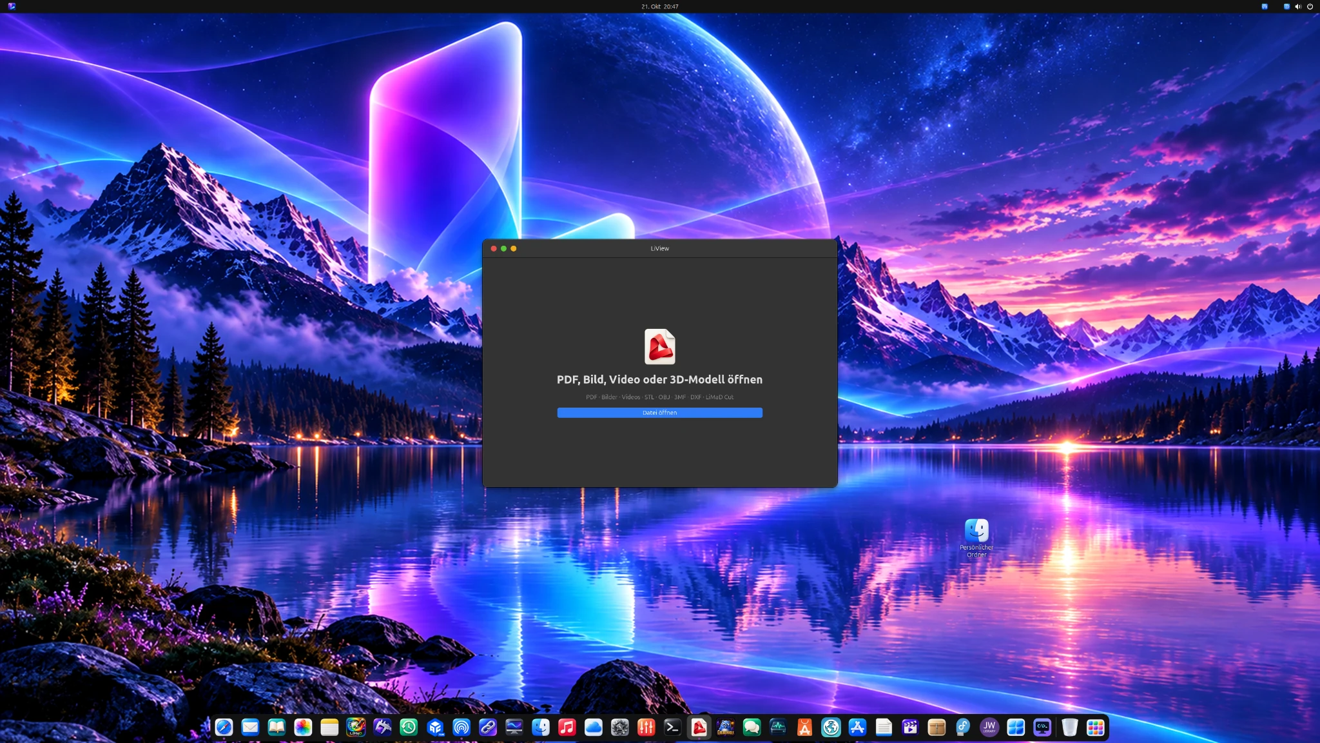Open the caliper CAD app in the dock
1320x743 pixels.
click(382, 728)
